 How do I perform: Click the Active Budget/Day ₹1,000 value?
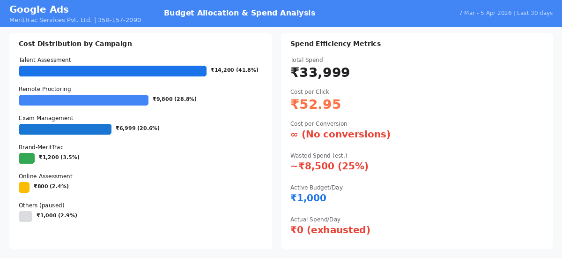308,198
